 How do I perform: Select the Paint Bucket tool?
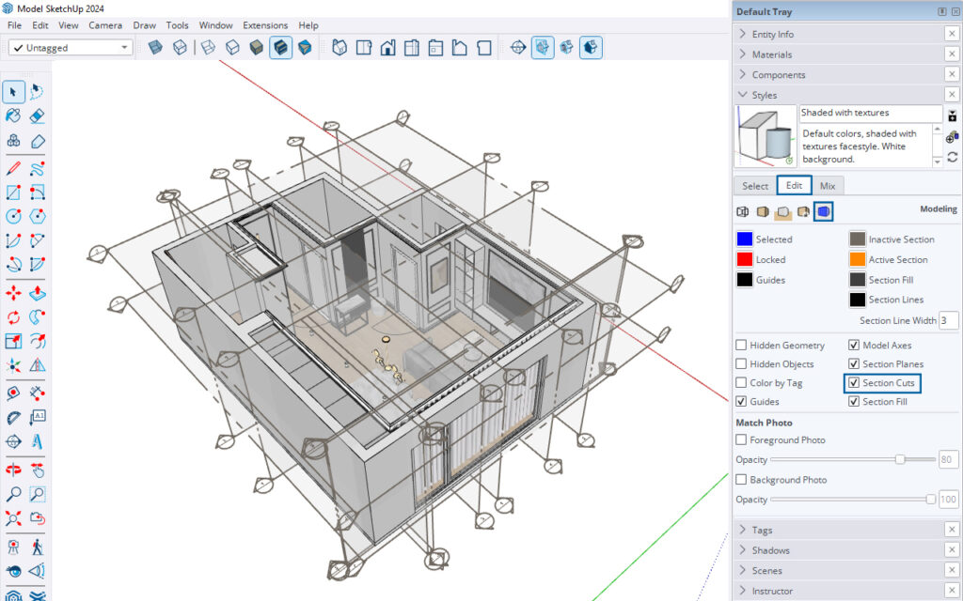(13, 116)
